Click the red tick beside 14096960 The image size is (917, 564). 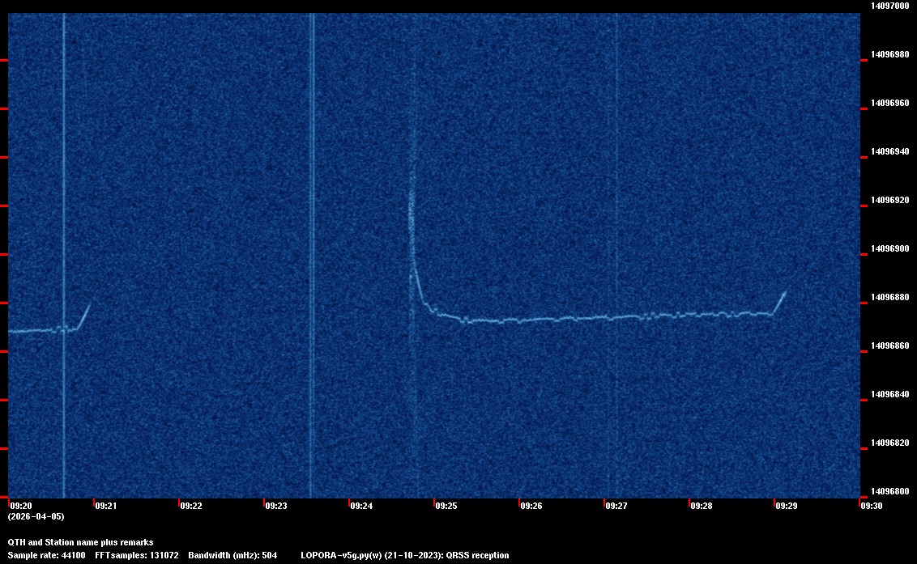[x=864, y=108]
